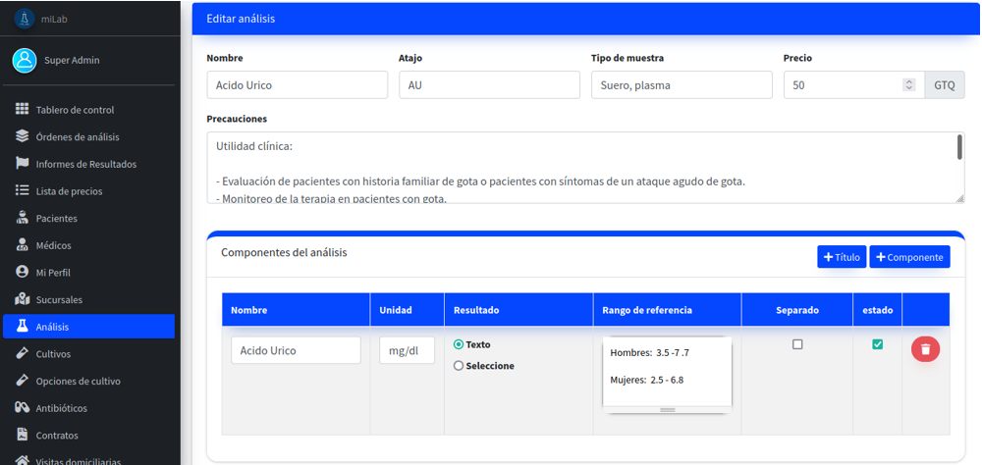This screenshot has height=465, width=982.
Task: Go to Pacientes in sidebar
Action: pyautogui.click(x=56, y=218)
